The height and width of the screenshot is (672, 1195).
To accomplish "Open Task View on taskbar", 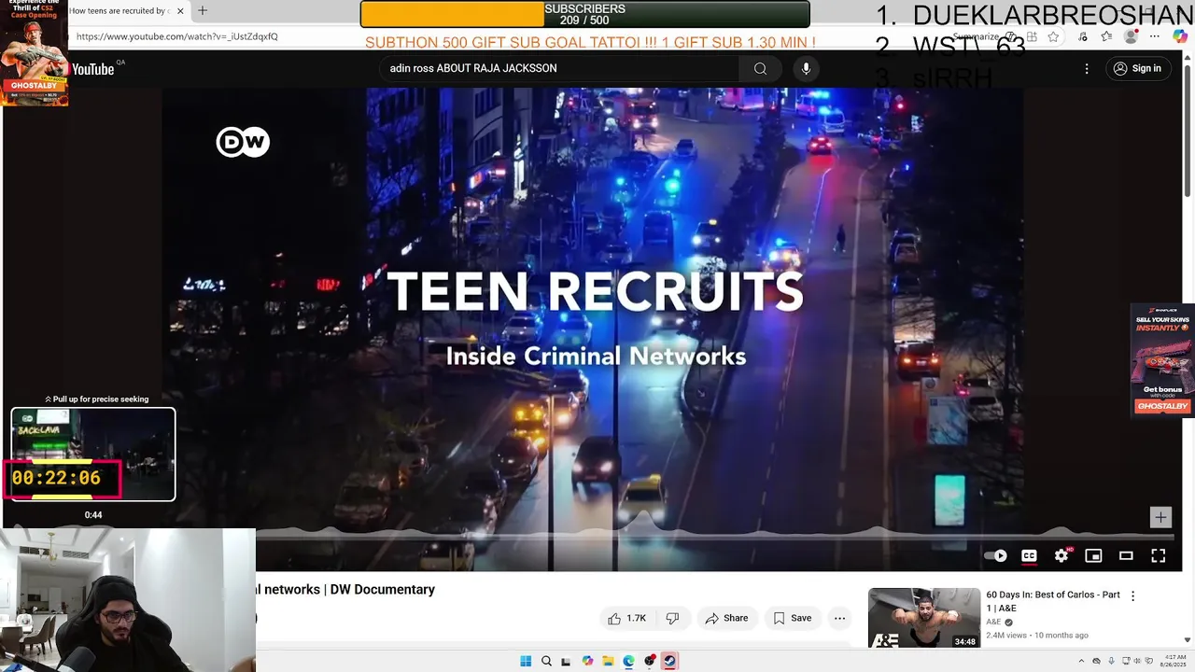I will click(566, 661).
